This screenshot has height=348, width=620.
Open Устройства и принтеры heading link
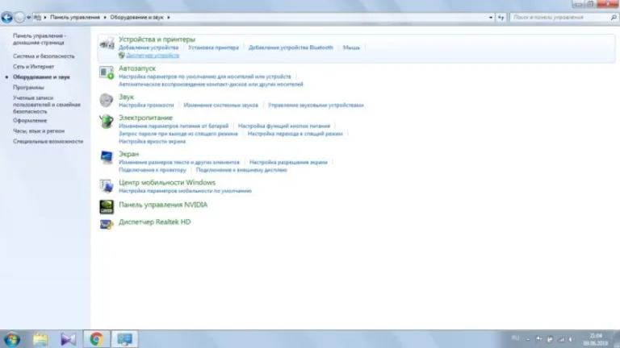coord(157,39)
